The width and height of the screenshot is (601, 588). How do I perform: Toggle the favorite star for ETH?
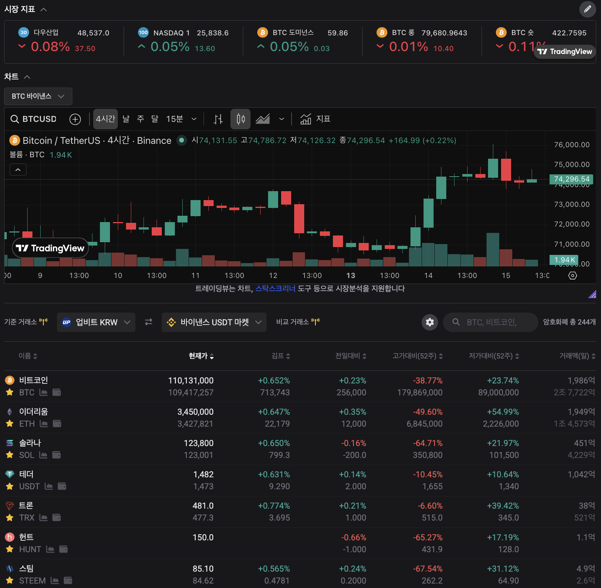10,423
